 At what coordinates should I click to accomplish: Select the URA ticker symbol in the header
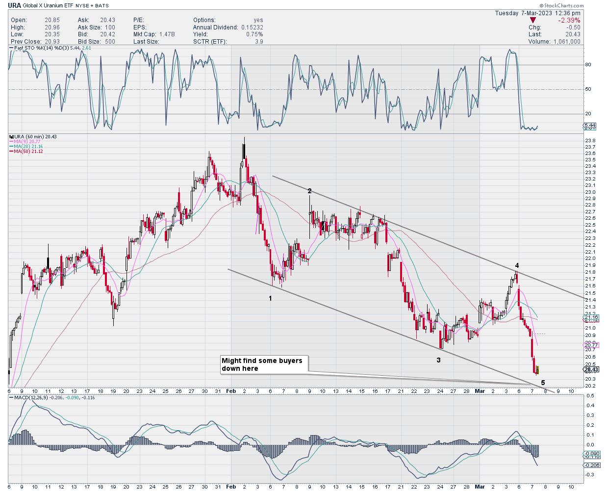click(14, 5)
